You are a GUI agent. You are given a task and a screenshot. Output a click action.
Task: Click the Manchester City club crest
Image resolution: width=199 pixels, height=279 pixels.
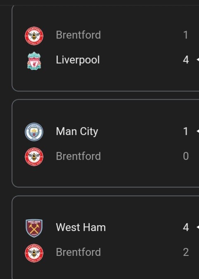tap(34, 132)
